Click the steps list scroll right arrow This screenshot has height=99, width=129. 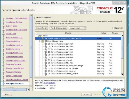(28, 90)
